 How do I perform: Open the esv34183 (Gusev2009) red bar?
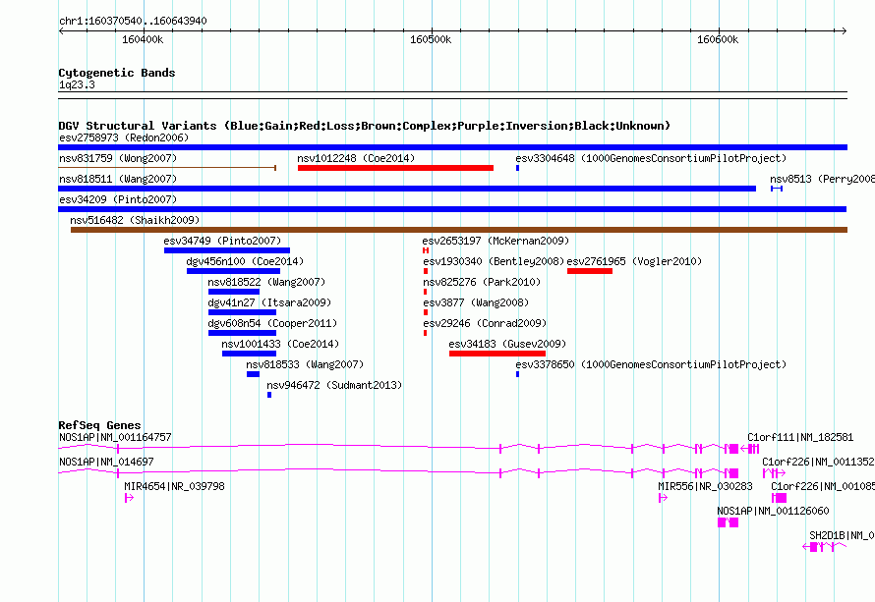[x=497, y=354]
